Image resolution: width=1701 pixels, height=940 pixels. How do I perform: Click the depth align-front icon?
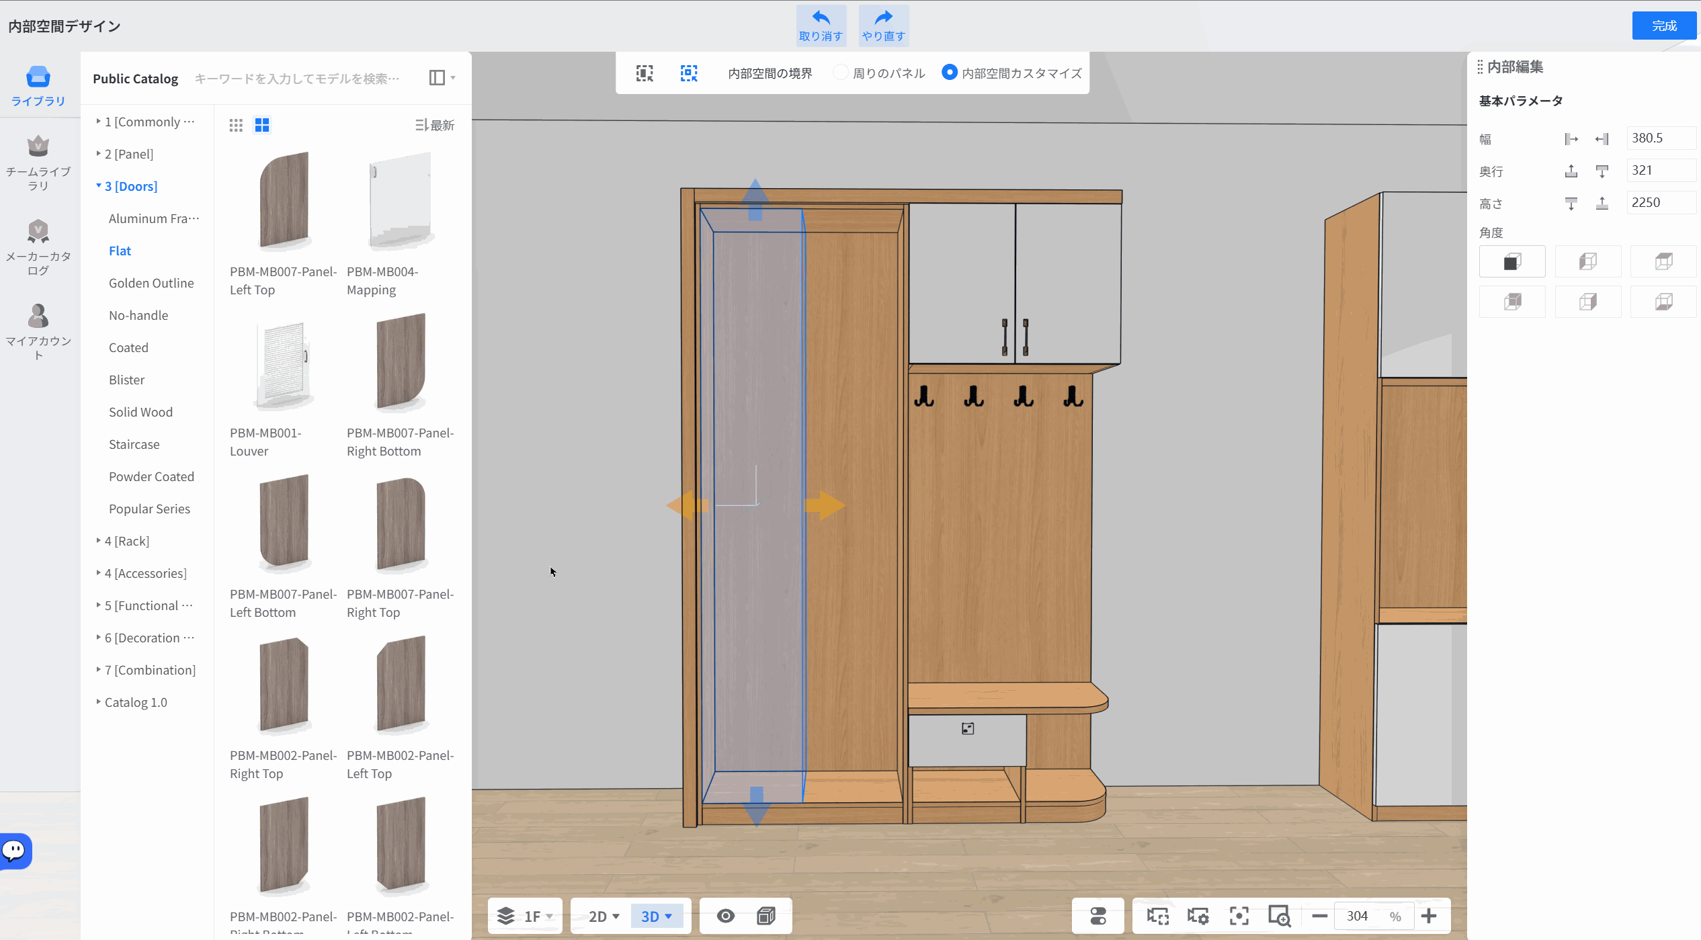tap(1602, 171)
